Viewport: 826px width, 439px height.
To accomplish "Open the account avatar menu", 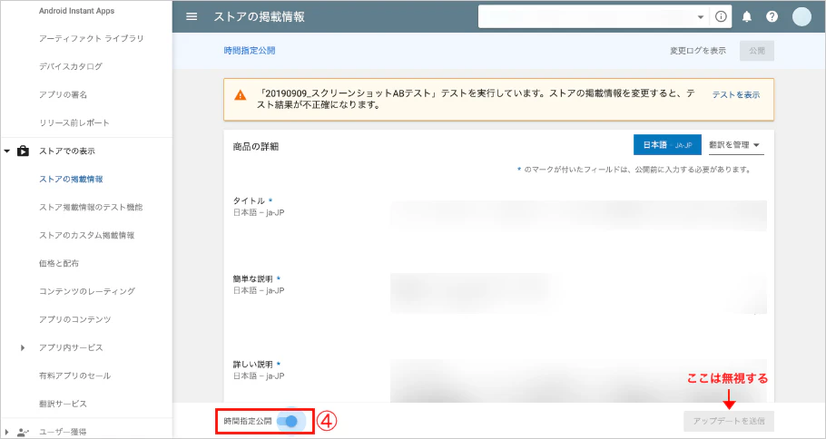I will click(x=801, y=17).
